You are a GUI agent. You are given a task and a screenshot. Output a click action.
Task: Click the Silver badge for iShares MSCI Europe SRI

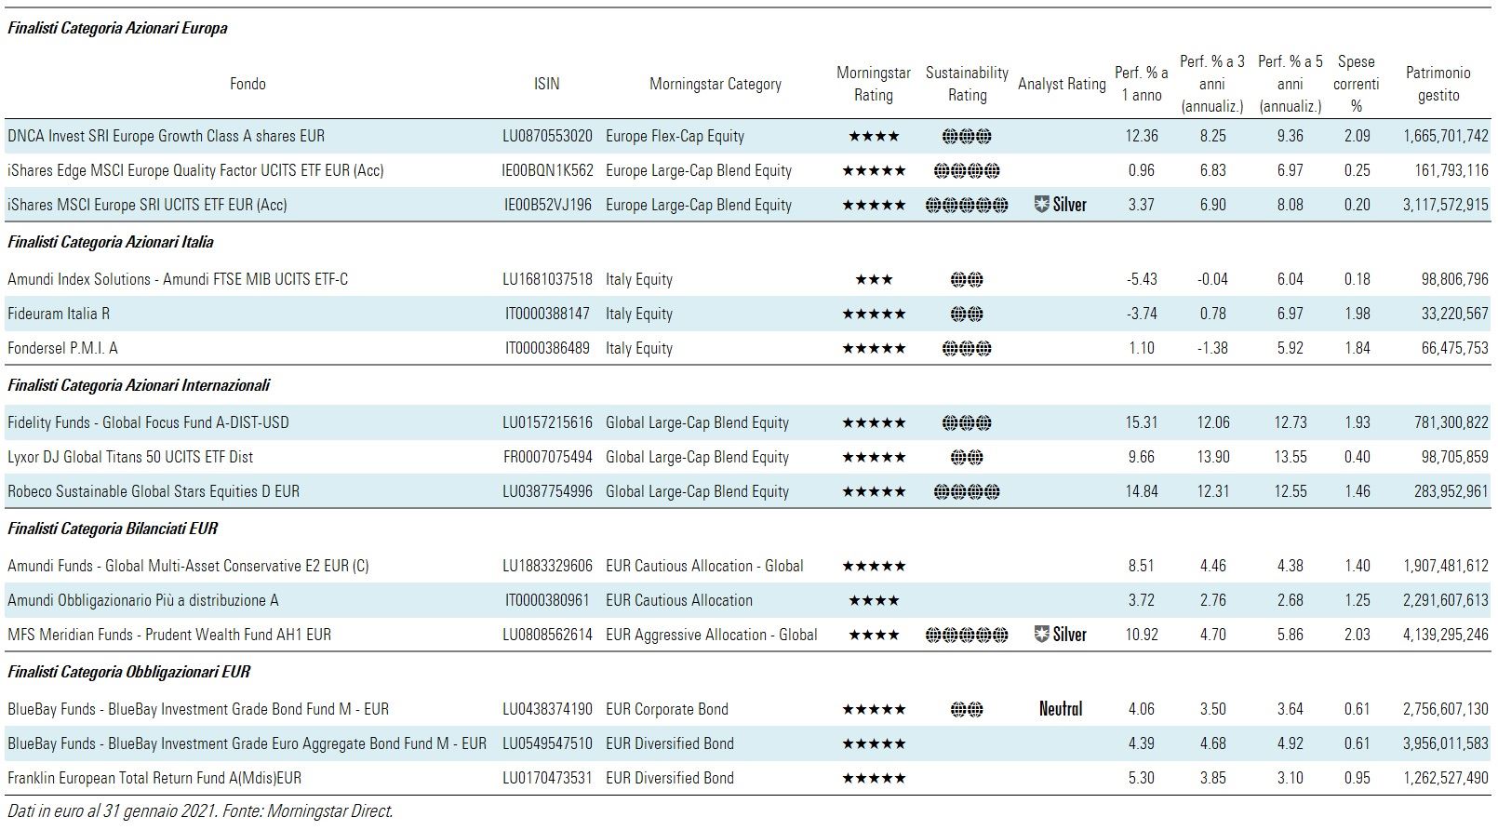click(1061, 205)
